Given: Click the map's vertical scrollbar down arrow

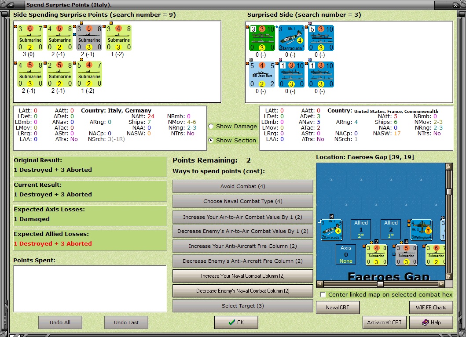Looking at the screenshot, I should tap(449, 276).
